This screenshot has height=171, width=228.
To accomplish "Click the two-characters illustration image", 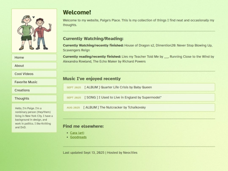I will coord(34,31).
